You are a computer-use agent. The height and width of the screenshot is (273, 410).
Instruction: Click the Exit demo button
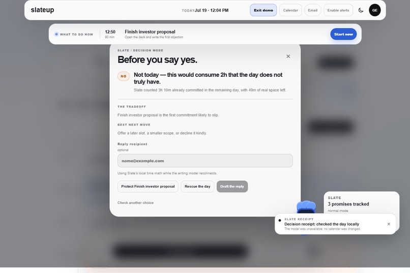pyautogui.click(x=263, y=10)
